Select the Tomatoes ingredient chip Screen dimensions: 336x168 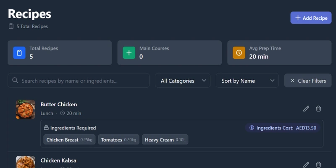(118, 140)
